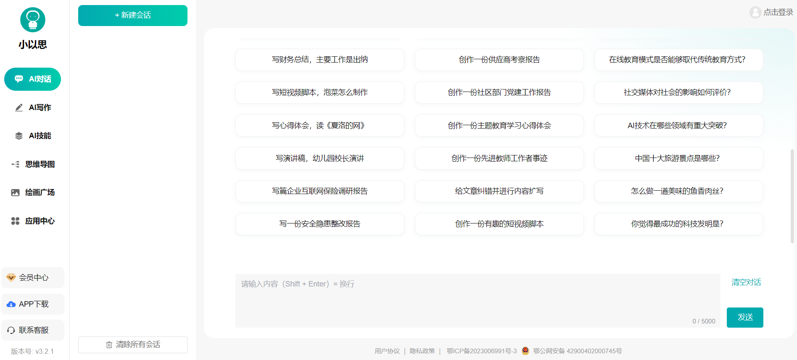This screenshot has height=360, width=797.
Task: Click the 小以思 robot logo
Action: [33, 20]
